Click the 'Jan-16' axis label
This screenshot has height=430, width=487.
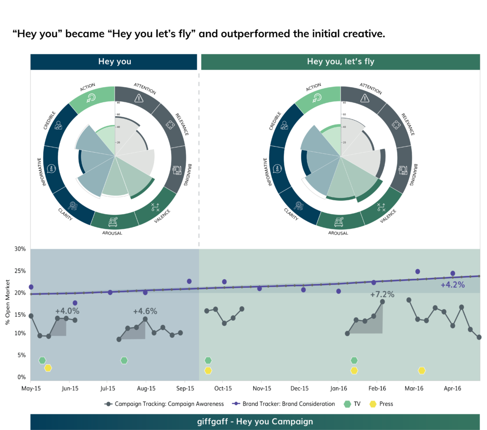point(339,388)
